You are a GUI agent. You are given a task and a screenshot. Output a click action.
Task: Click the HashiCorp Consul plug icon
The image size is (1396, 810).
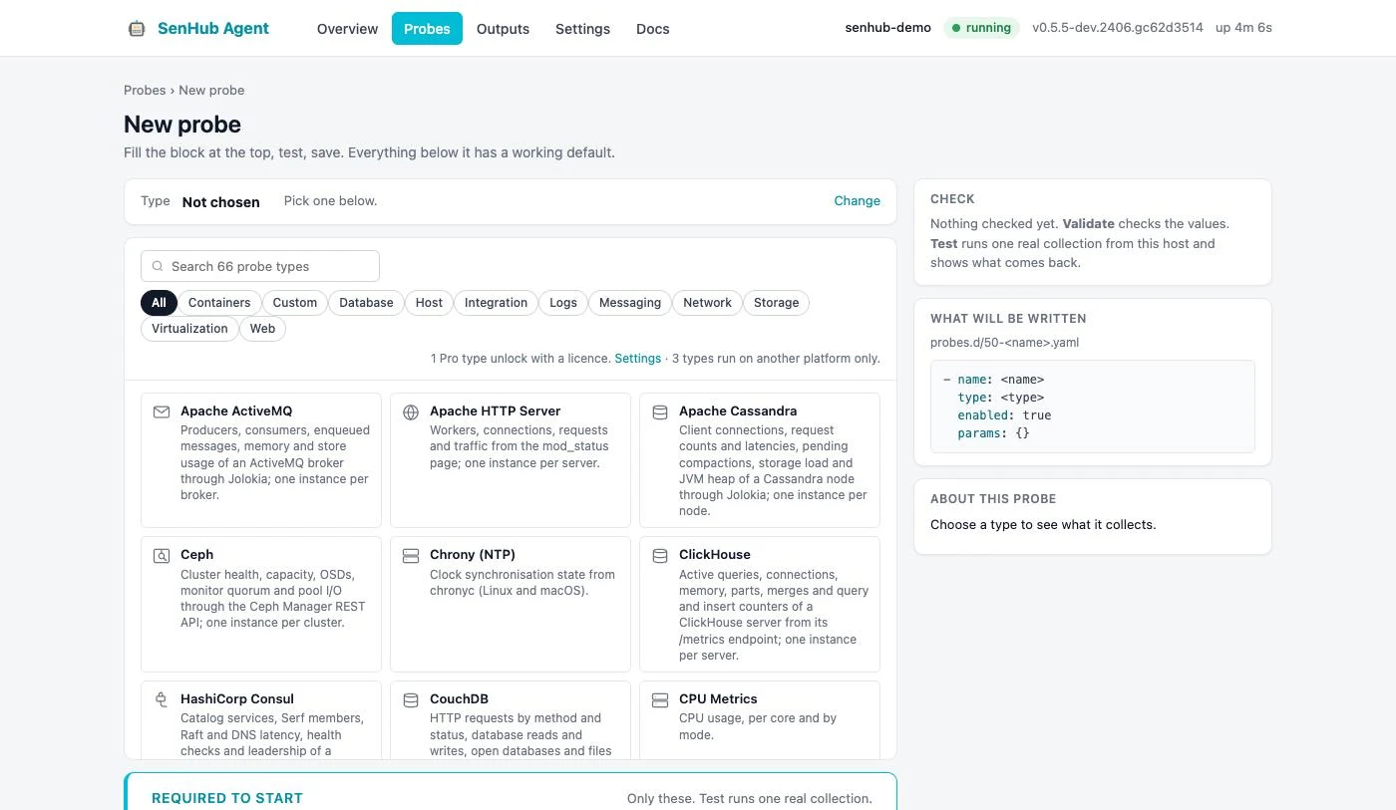pos(162,699)
